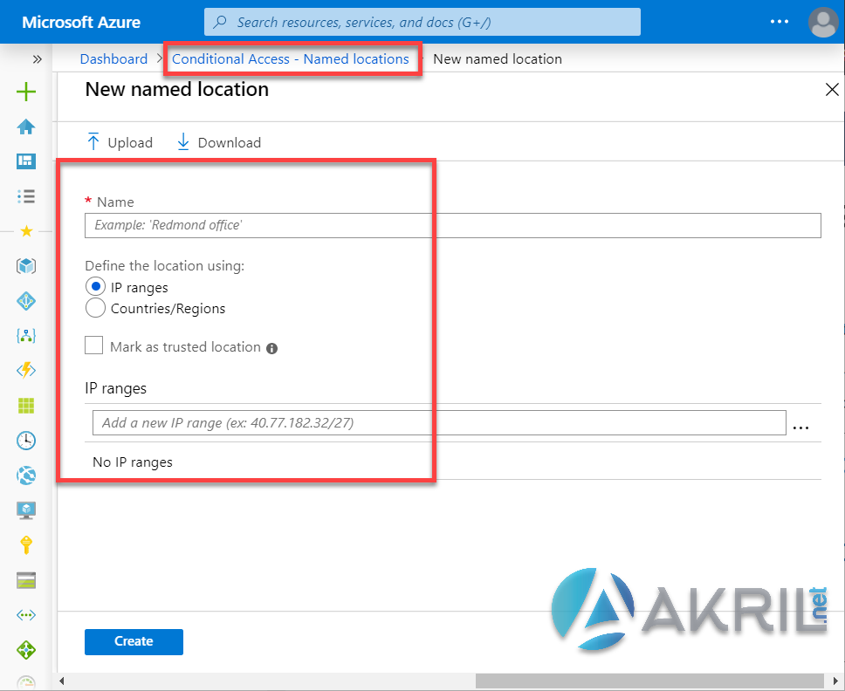This screenshot has height=691, width=845.
Task: Open the All services list icon
Action: click(26, 196)
